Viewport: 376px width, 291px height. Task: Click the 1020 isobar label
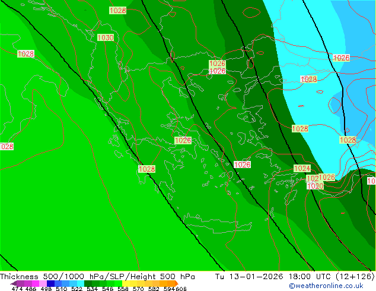pos(315,186)
